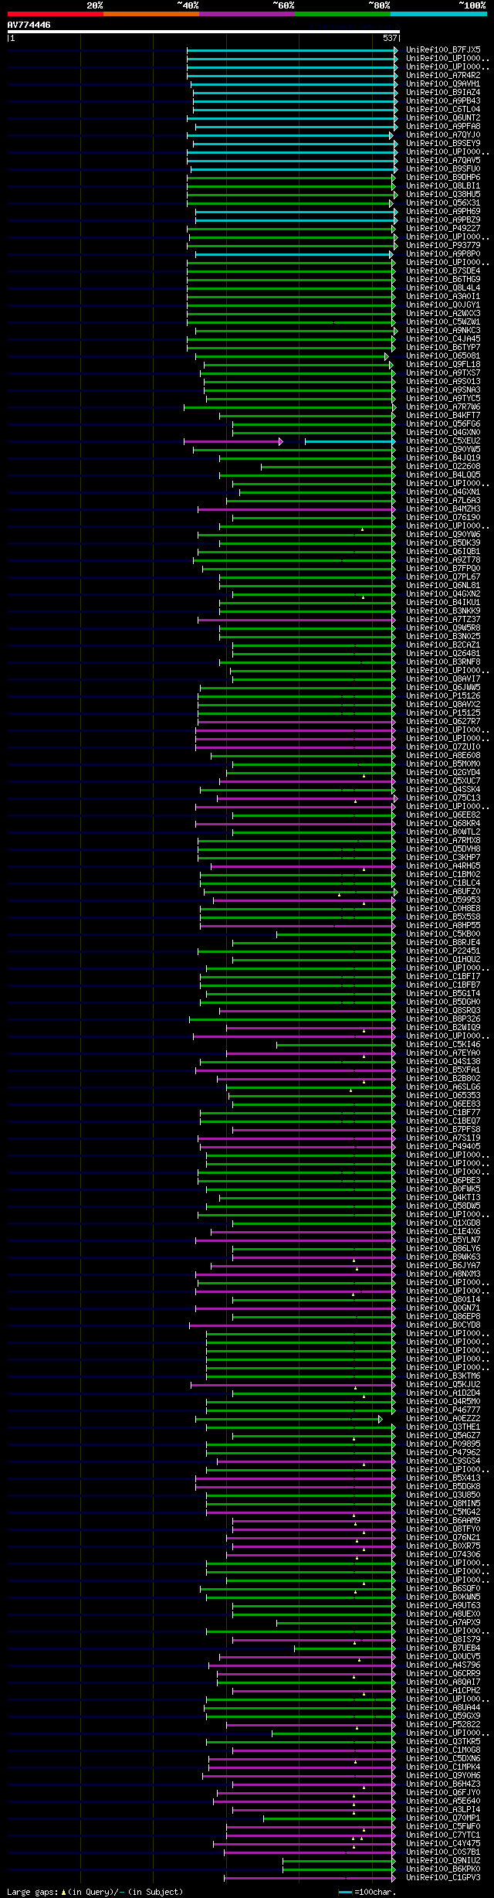Select the UniRef100_C5WZW1 hit label

443,321
